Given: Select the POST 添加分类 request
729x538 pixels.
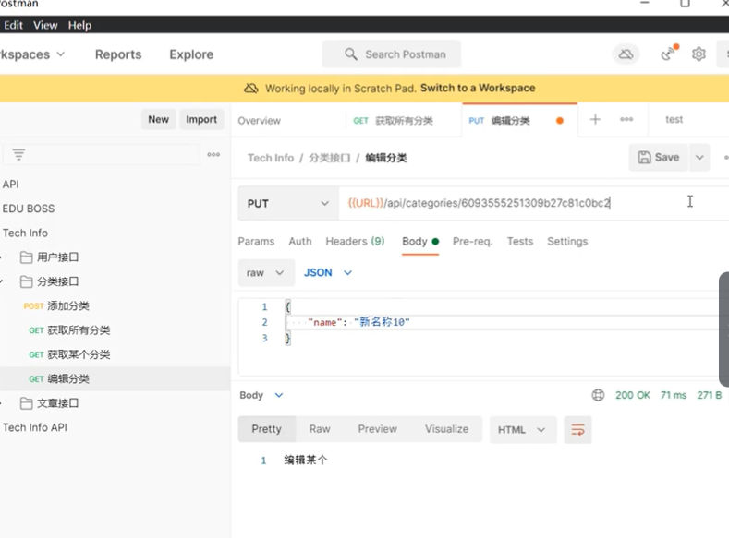Looking at the screenshot, I should click(56, 305).
